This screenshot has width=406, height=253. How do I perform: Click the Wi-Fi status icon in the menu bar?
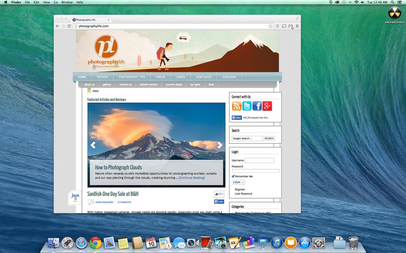pyautogui.click(x=356, y=2)
